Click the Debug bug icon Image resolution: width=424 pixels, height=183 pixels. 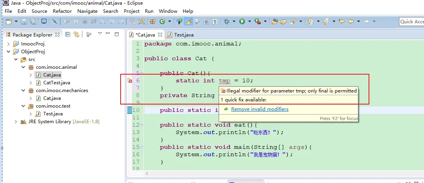click(x=226, y=22)
